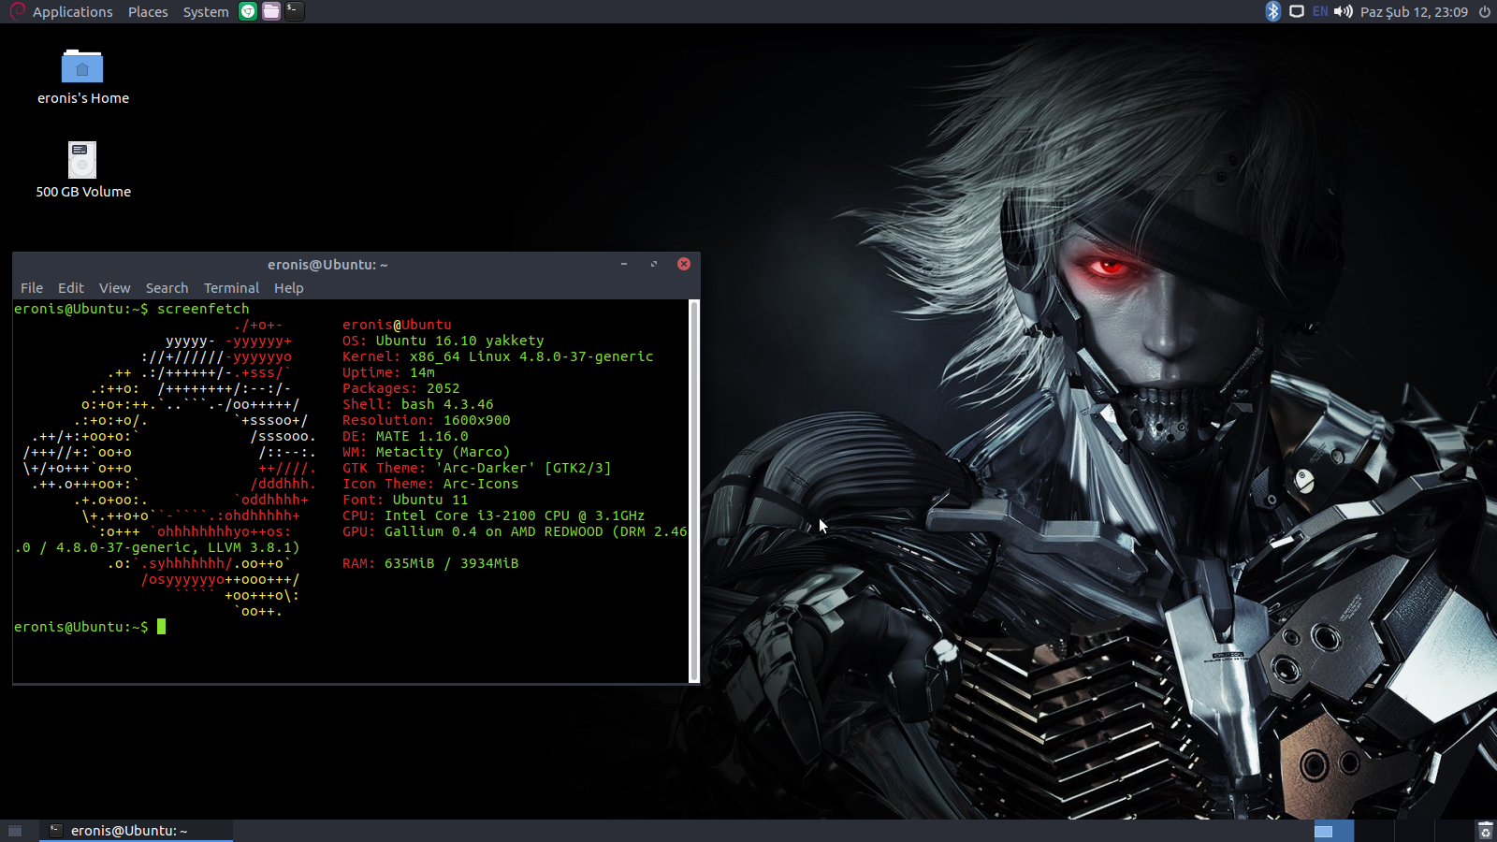Open the System menu

(x=206, y=11)
